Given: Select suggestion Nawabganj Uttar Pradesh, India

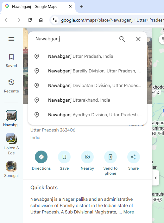Looking at the screenshot, I should (x=87, y=56).
